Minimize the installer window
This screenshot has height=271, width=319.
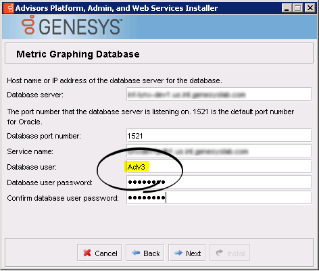[x=287, y=8]
